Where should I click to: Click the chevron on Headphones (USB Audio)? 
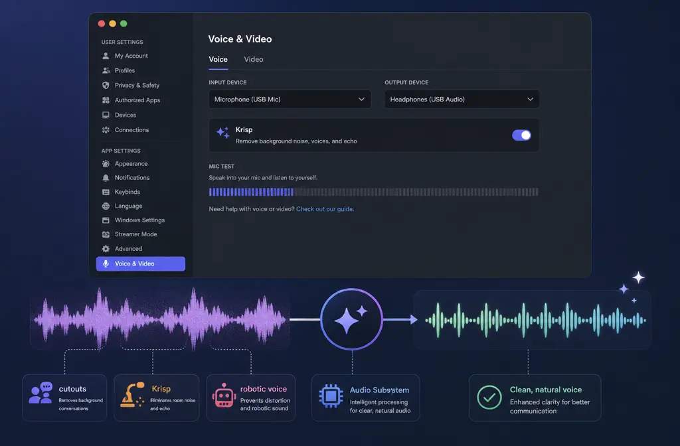coord(530,100)
